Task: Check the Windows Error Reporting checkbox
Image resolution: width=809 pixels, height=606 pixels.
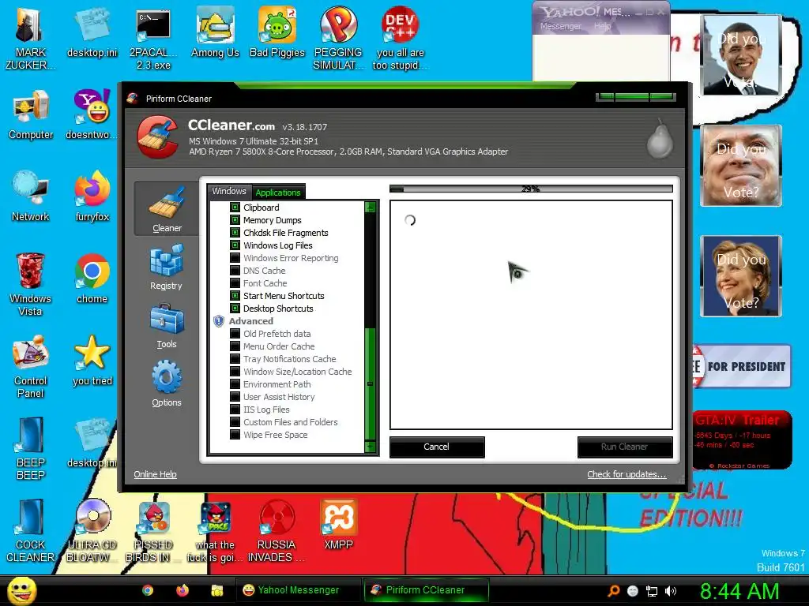Action: [x=235, y=258]
